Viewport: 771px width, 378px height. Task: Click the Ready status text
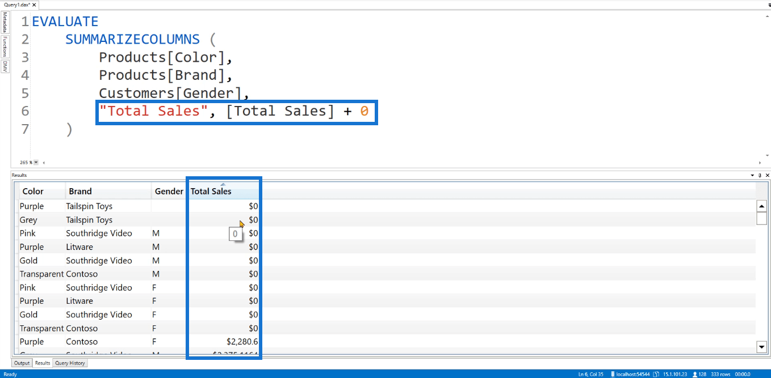(10, 374)
